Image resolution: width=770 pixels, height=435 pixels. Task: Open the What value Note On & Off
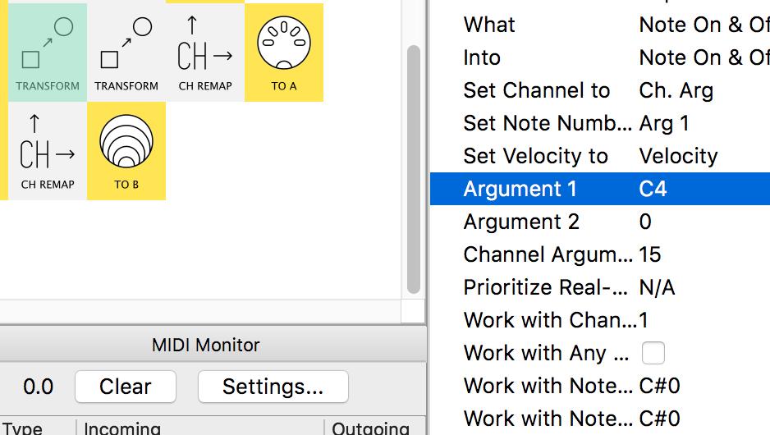click(x=704, y=25)
